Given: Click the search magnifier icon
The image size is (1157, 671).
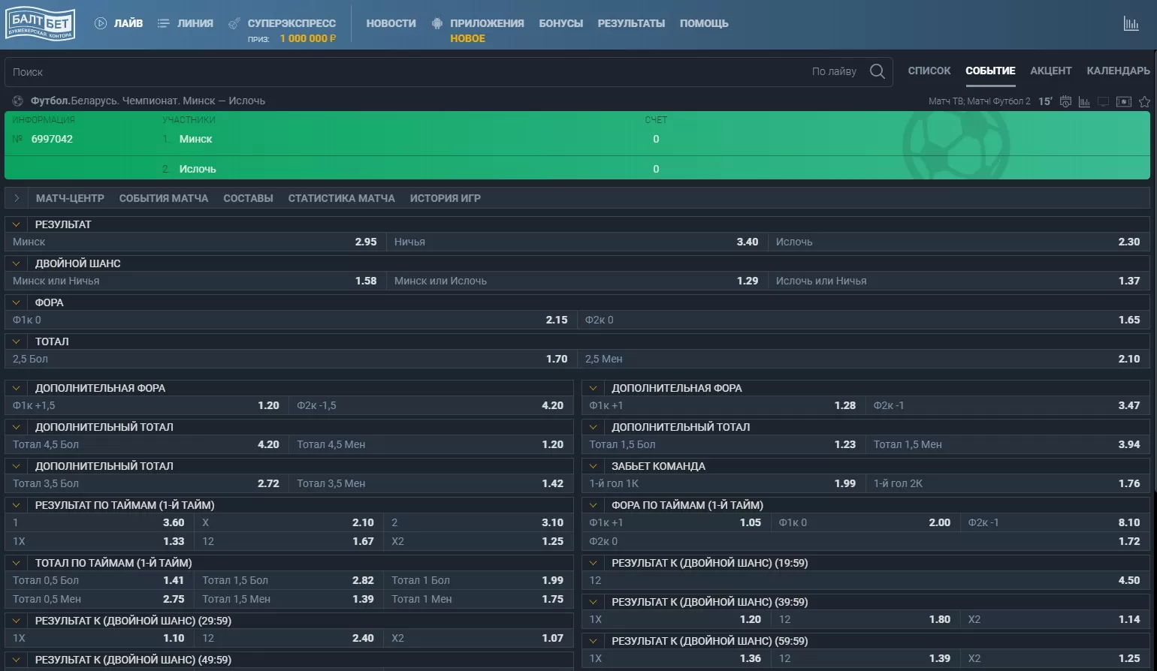Looking at the screenshot, I should click(877, 71).
